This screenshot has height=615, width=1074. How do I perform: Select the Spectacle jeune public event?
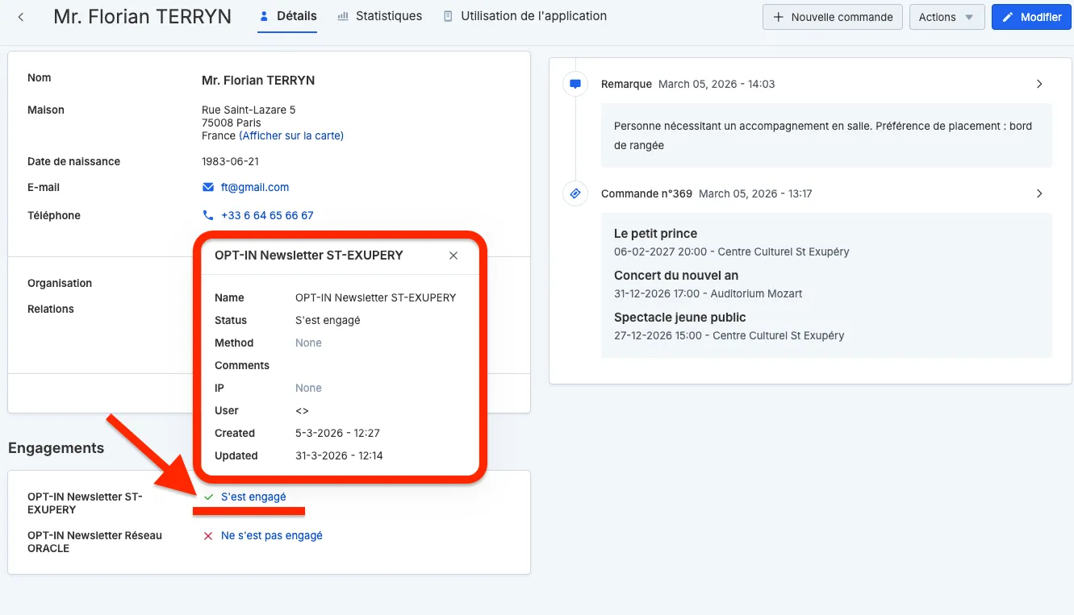(680, 318)
